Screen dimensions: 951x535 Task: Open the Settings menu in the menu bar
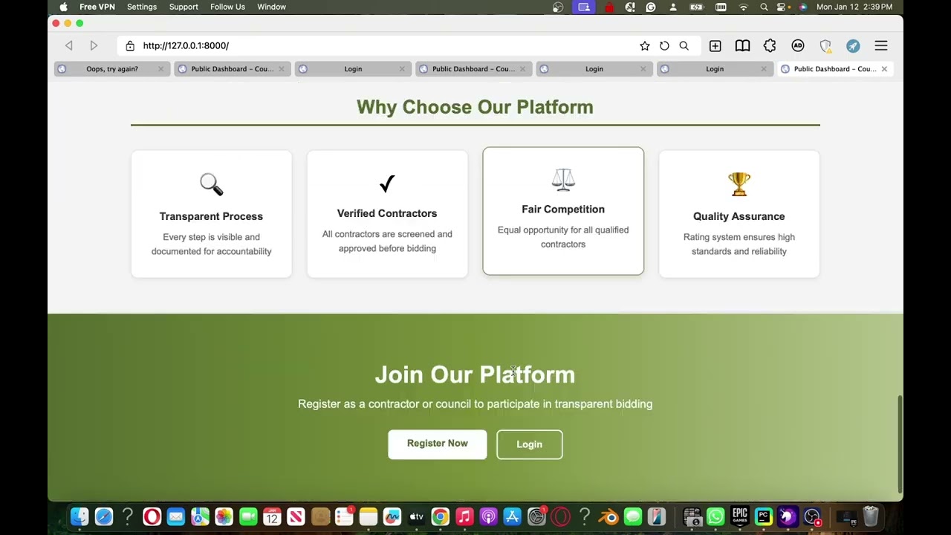point(142,7)
